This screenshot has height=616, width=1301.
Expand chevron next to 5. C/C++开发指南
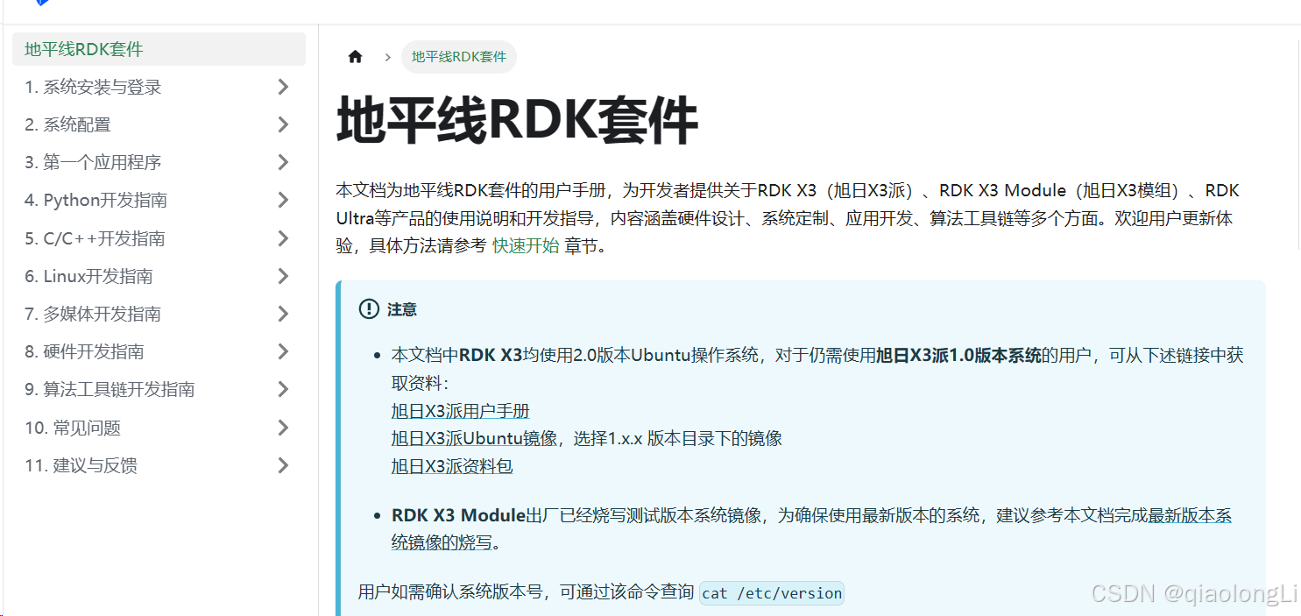[283, 238]
